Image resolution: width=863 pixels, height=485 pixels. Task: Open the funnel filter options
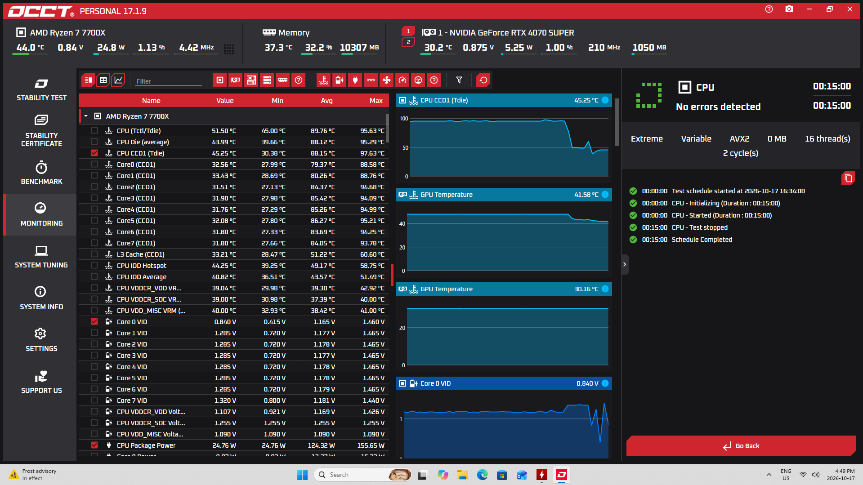click(459, 80)
